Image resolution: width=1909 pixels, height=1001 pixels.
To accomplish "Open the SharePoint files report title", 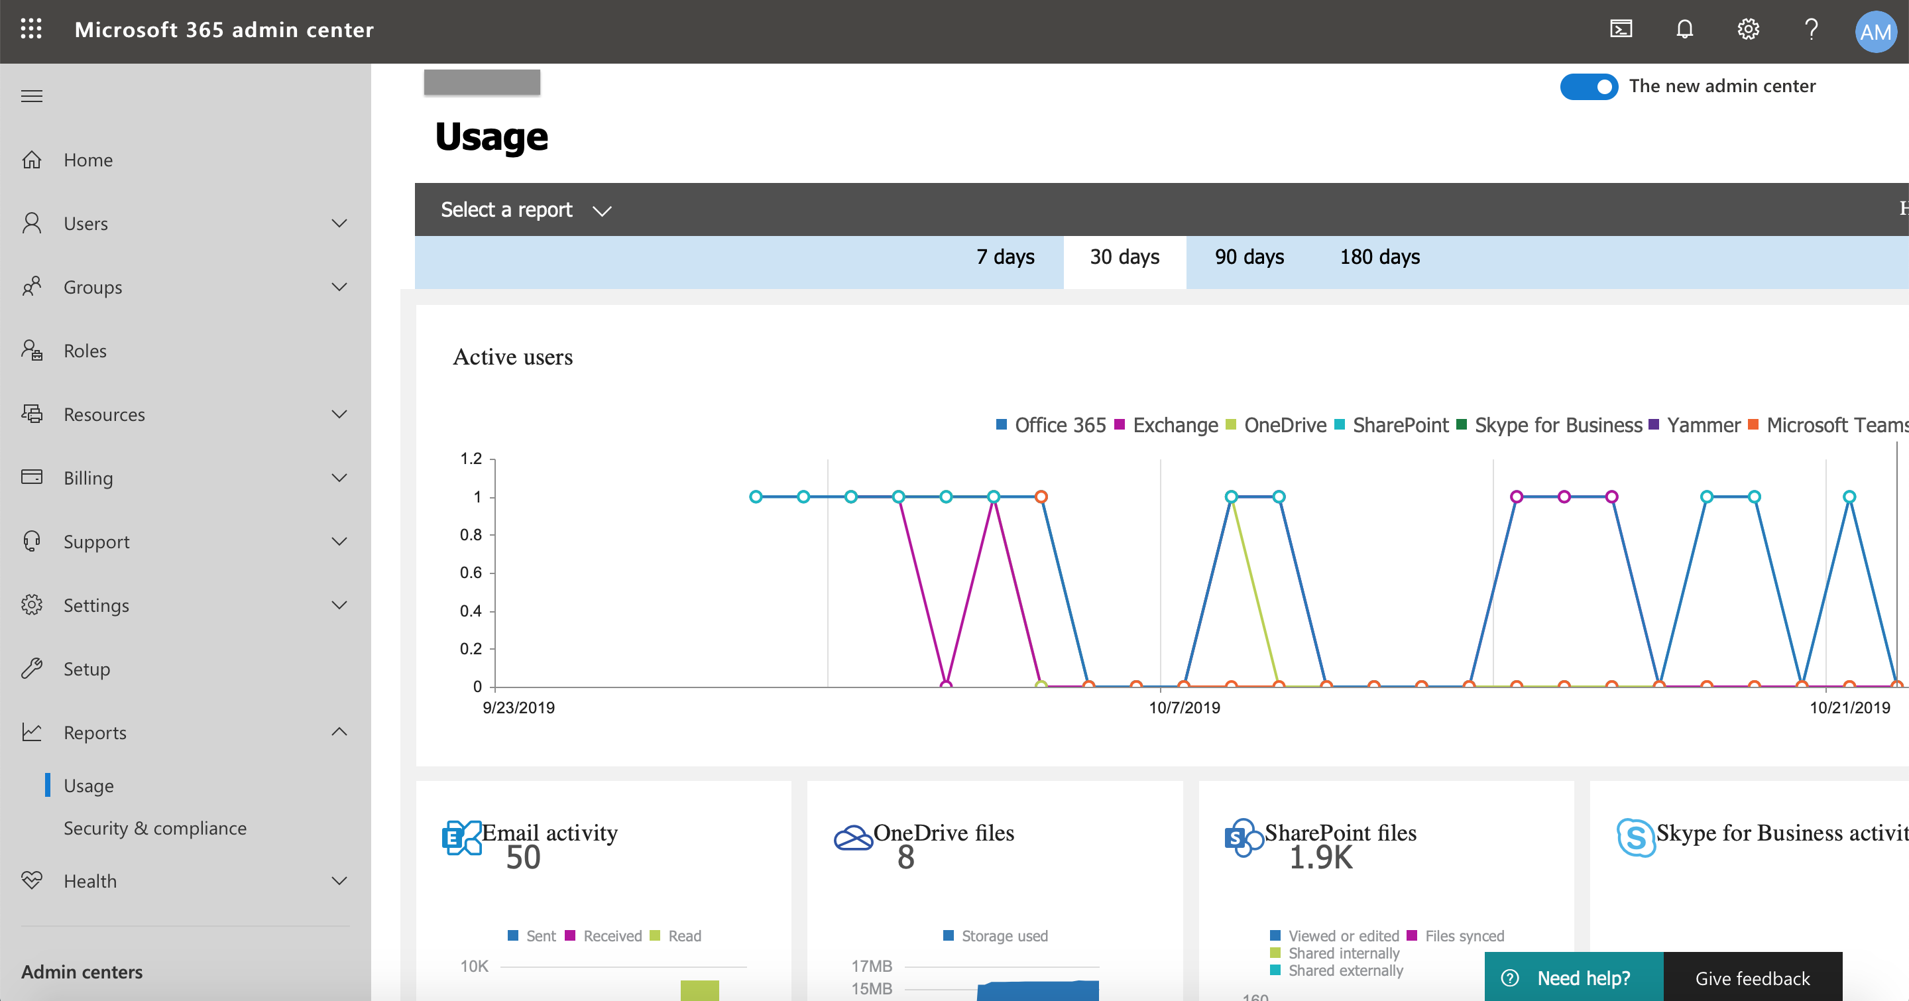I will pos(1340,833).
